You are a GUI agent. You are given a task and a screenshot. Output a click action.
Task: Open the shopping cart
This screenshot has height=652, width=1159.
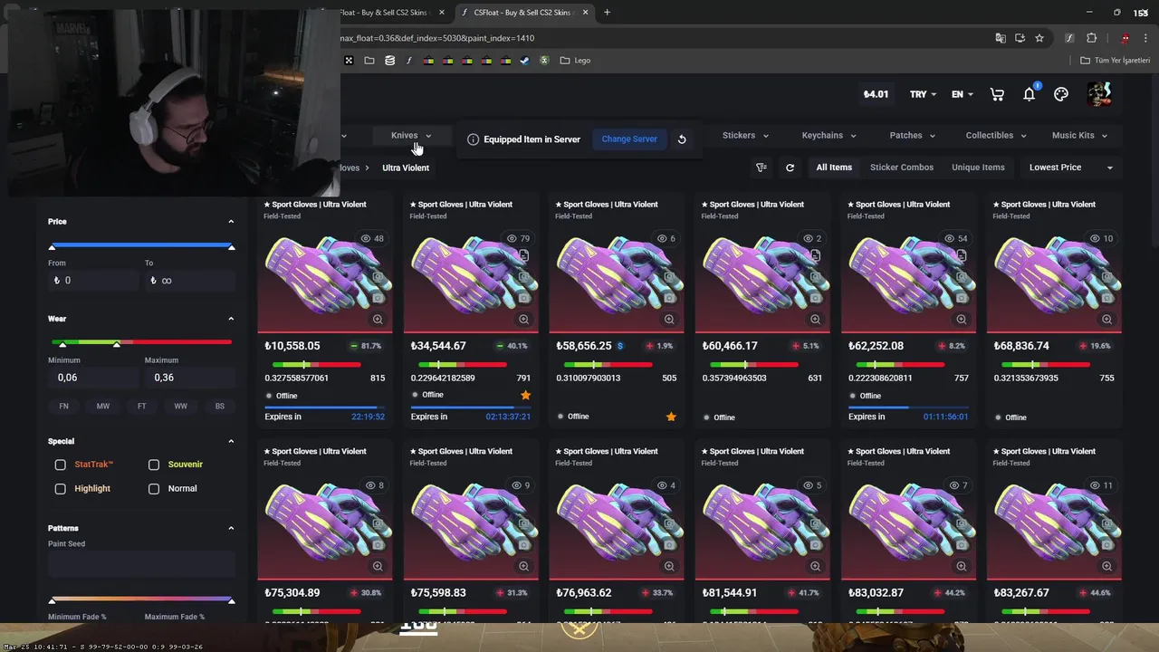(x=997, y=94)
